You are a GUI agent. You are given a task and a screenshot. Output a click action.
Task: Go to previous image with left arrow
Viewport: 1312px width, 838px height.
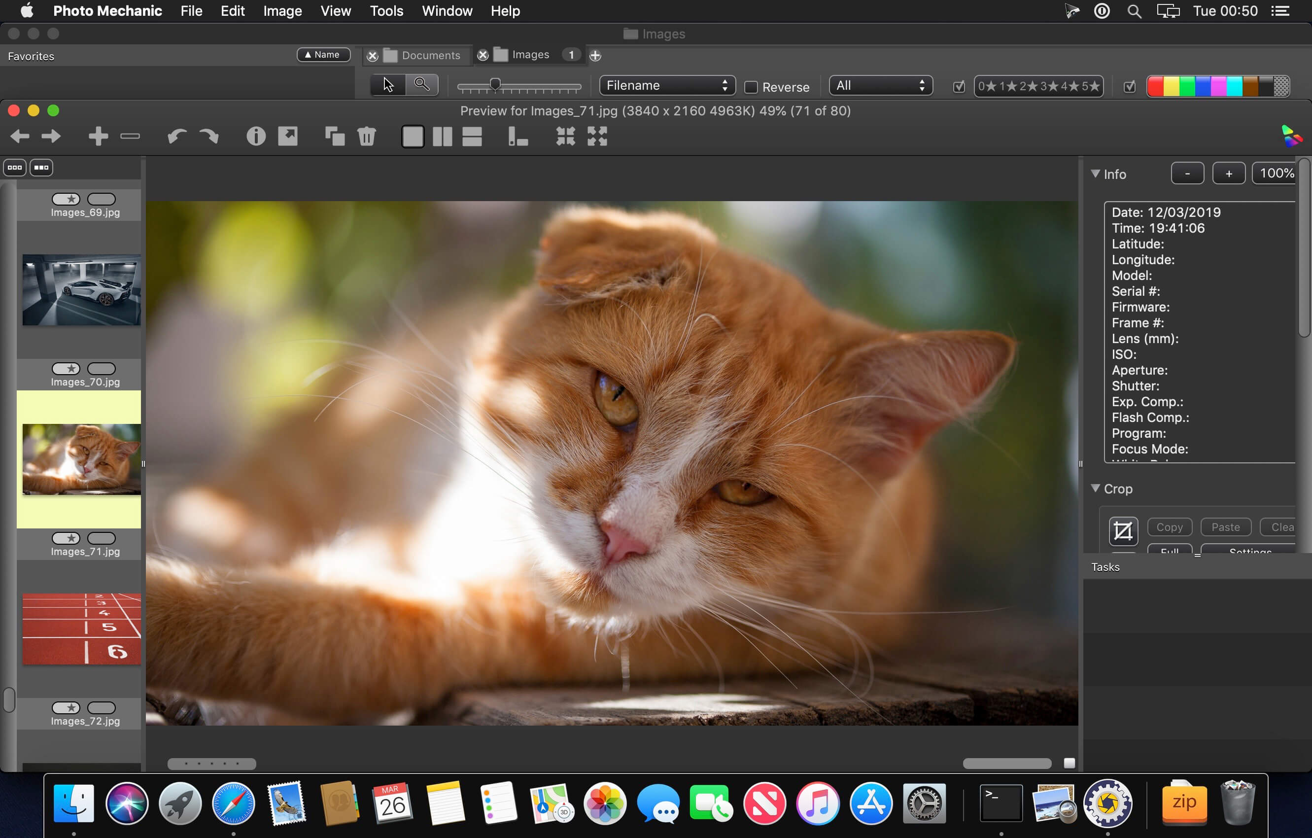coord(20,136)
